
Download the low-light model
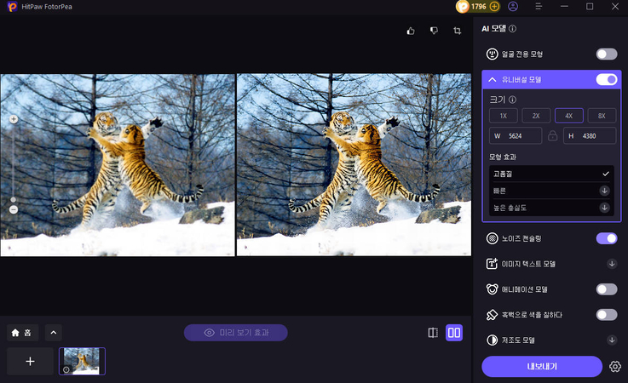tap(612, 340)
